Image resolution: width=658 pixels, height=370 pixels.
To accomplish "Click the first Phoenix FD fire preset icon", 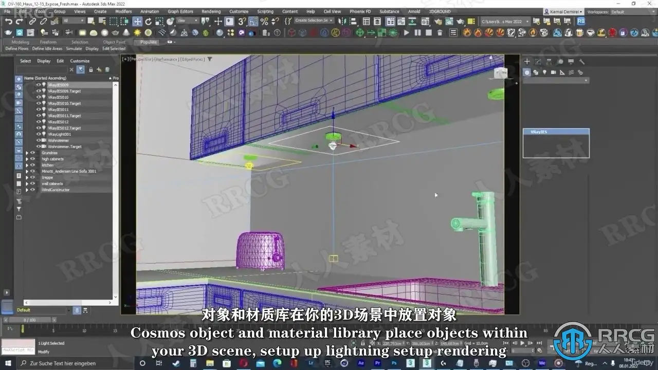I will pos(467,33).
